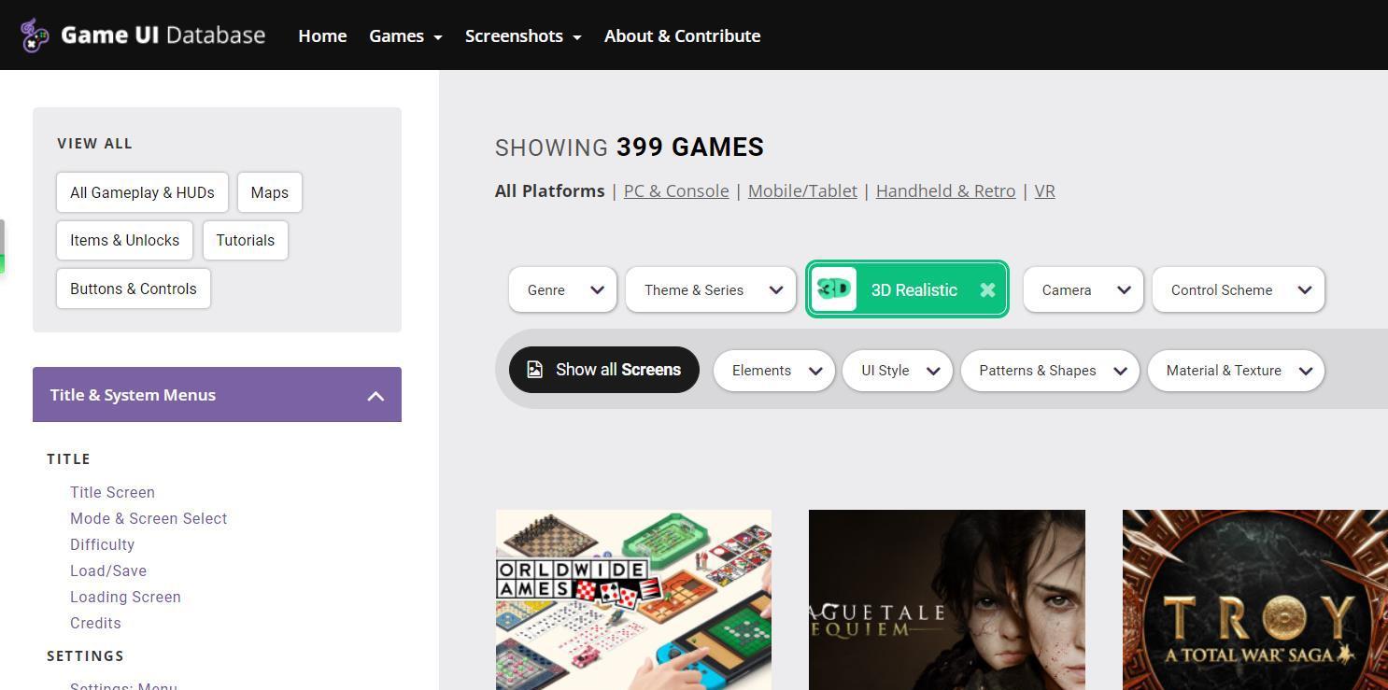1388x690 pixels.
Task: Click the Tutorials button
Action: [246, 240]
